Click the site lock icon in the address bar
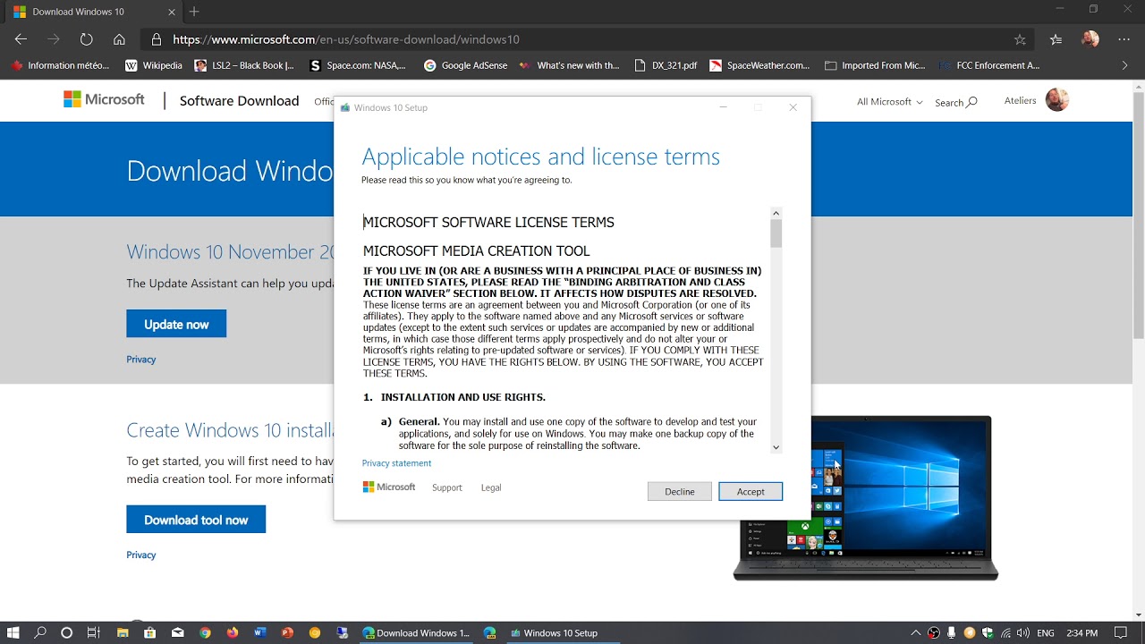The image size is (1145, 644). point(157,39)
